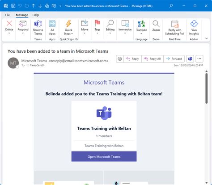Click the Zoom magnifier in ribbon
The width and height of the screenshot is (212, 185).
pos(156,24)
